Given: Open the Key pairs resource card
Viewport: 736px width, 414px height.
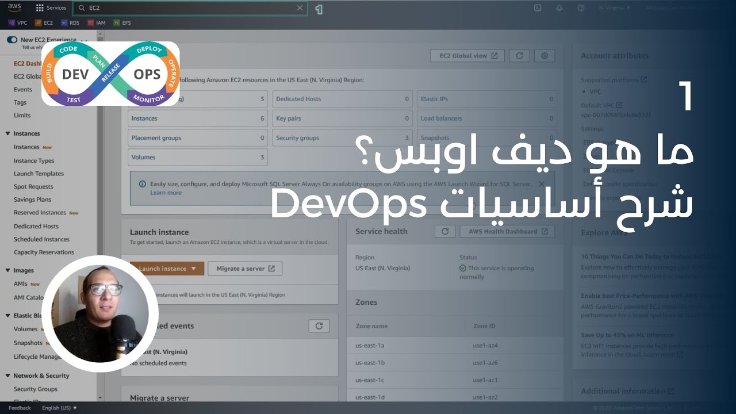Looking at the screenshot, I should click(x=342, y=118).
